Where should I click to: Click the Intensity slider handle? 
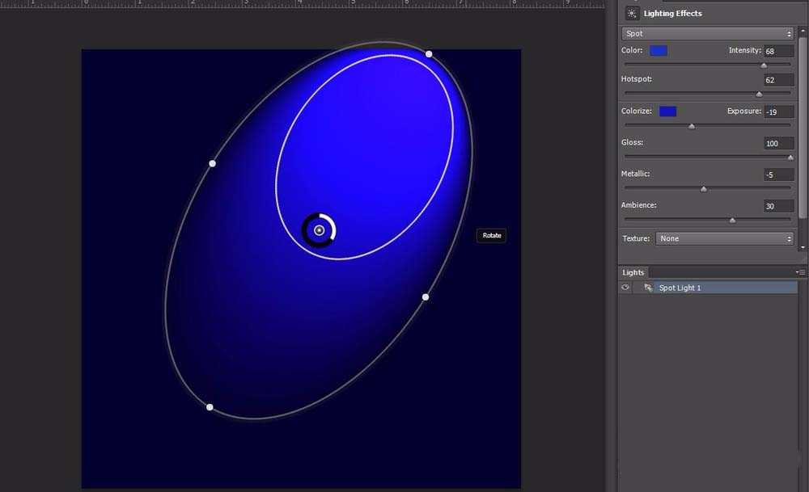(x=764, y=65)
